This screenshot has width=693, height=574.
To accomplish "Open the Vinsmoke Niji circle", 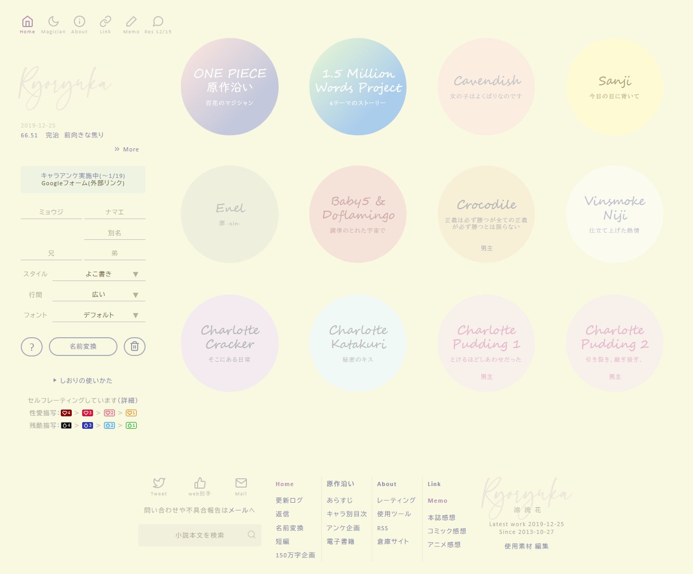I will point(615,214).
